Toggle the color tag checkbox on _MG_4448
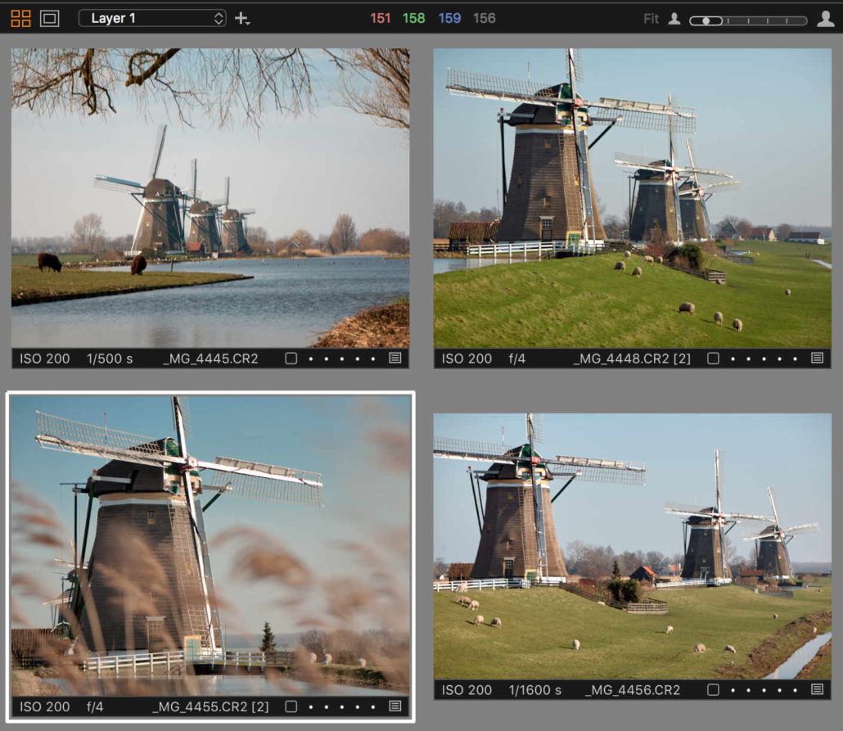 click(x=715, y=358)
